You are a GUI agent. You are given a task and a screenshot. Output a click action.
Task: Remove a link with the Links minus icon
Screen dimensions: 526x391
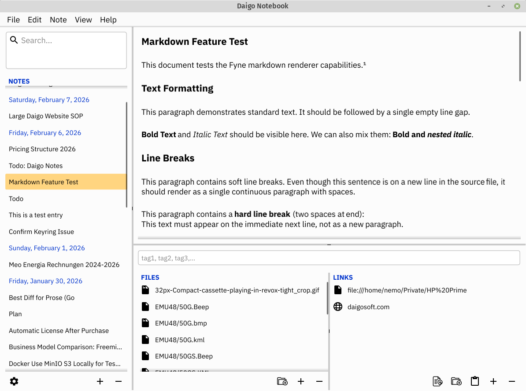click(512, 381)
